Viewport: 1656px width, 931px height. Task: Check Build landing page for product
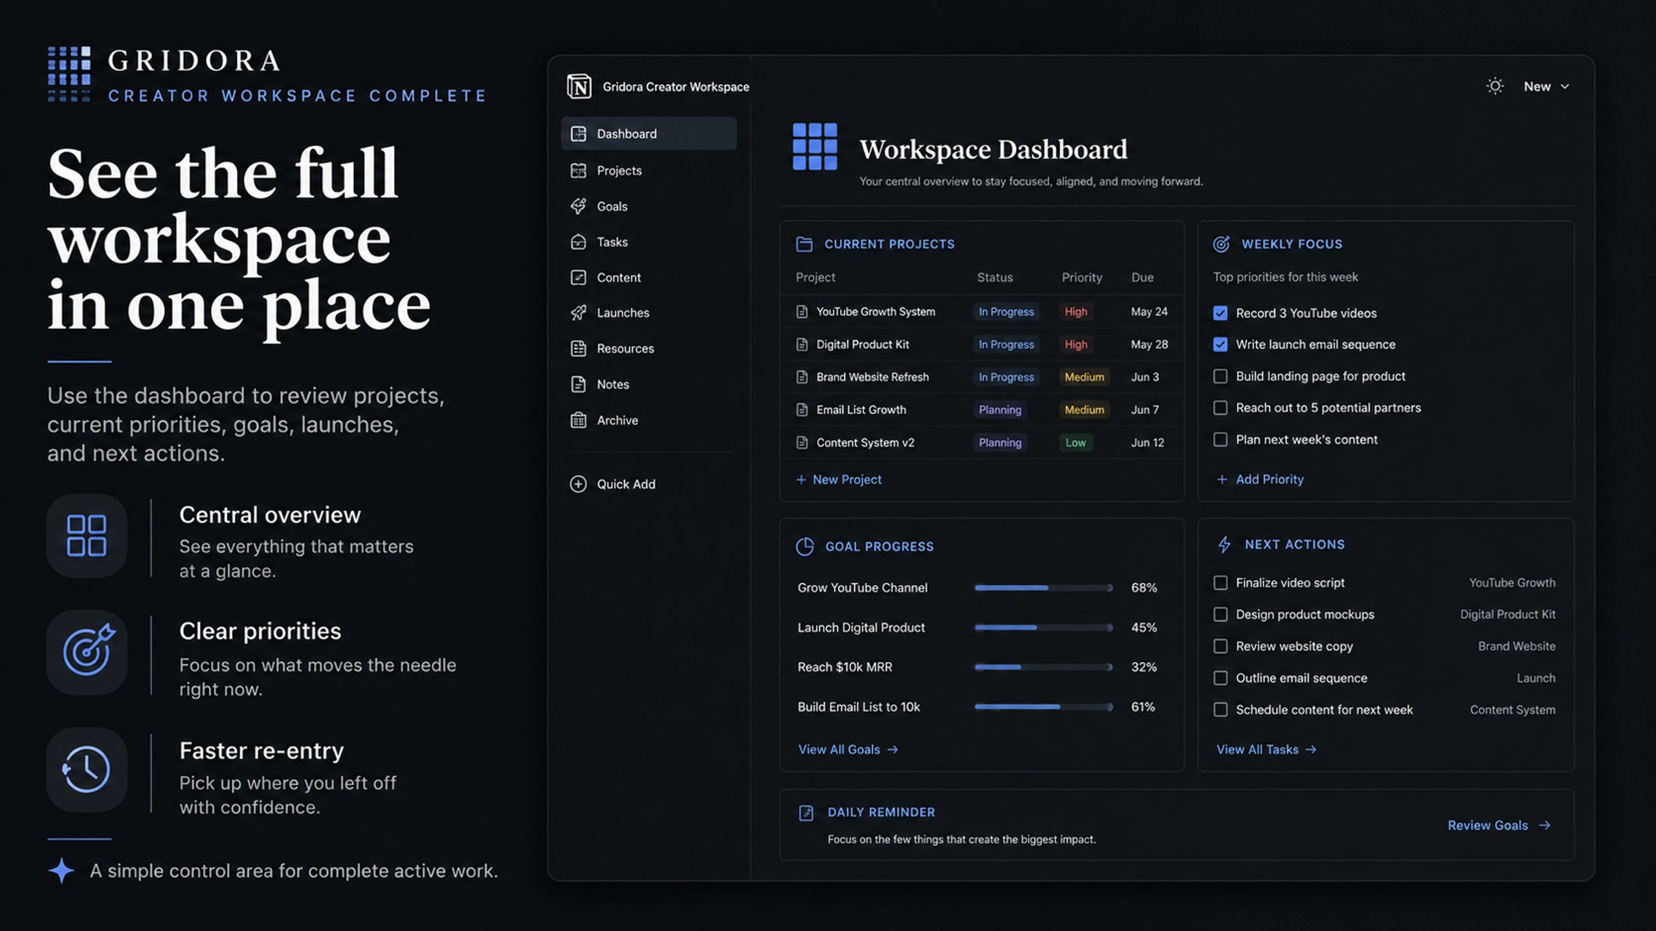tap(1220, 376)
